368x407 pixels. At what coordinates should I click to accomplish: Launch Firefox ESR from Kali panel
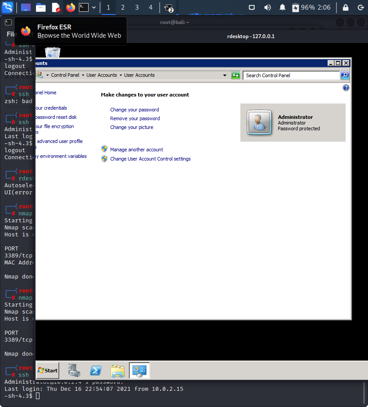[70, 7]
